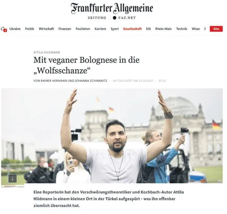Image resolution: width=227 pixels, height=214 pixels.
Task: Go to the Politik section
Action: click(x=30, y=29)
